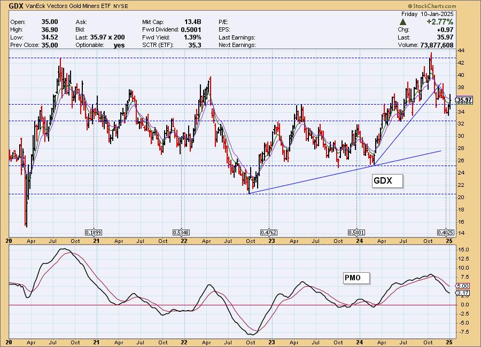Screen dimensions: 481x347
Task: Select the 'Last Earnings:' label
Action: pyautogui.click(x=237, y=37)
